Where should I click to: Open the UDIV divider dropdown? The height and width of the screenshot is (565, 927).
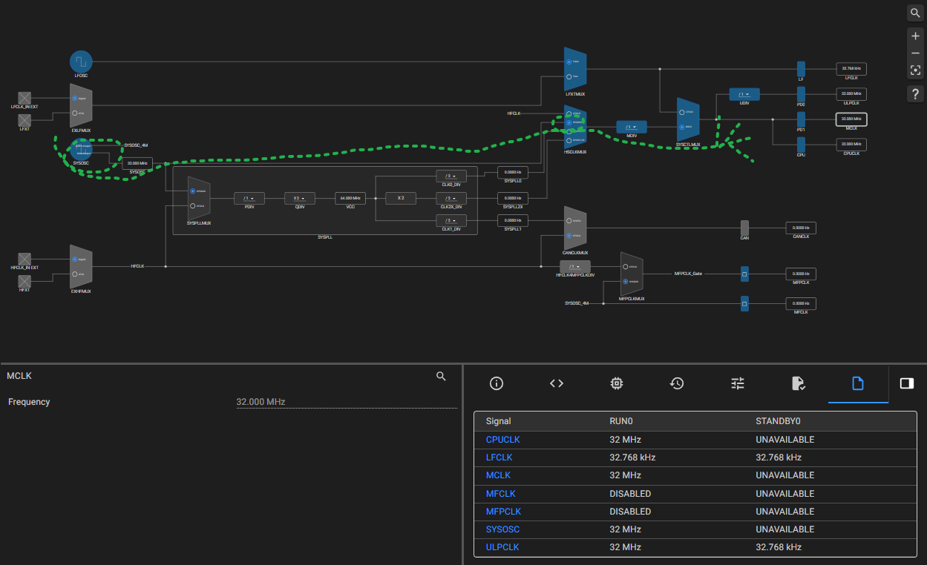click(744, 94)
